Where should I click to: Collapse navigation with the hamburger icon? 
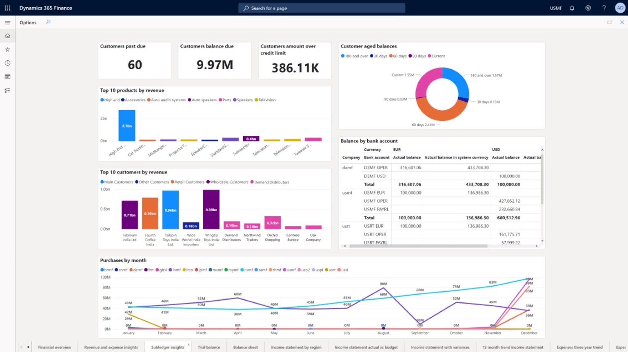(x=7, y=22)
